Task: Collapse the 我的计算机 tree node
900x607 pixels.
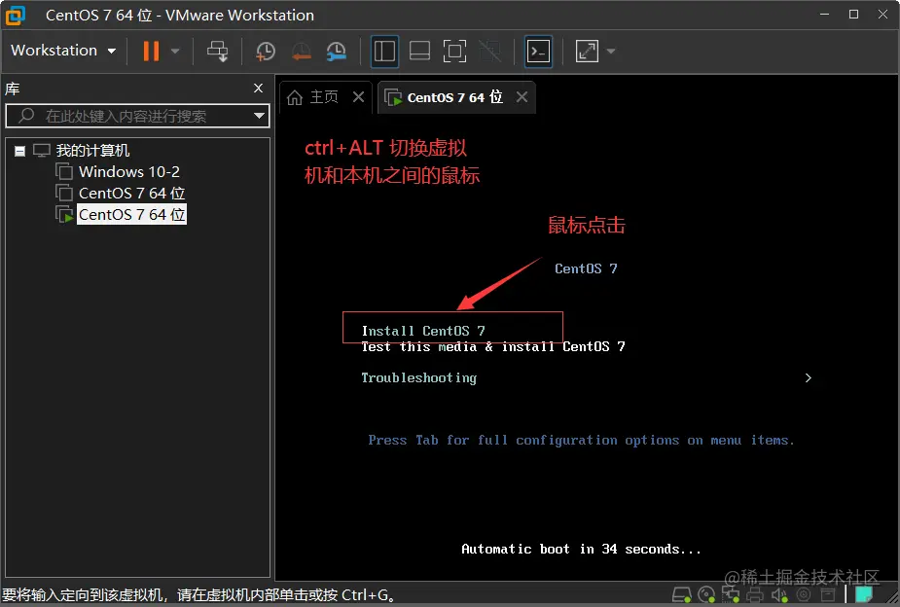Action: [x=20, y=152]
